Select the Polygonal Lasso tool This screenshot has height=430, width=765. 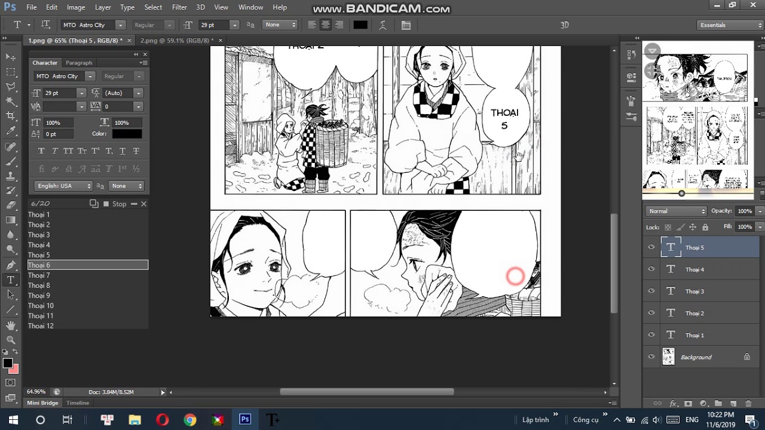tap(11, 87)
